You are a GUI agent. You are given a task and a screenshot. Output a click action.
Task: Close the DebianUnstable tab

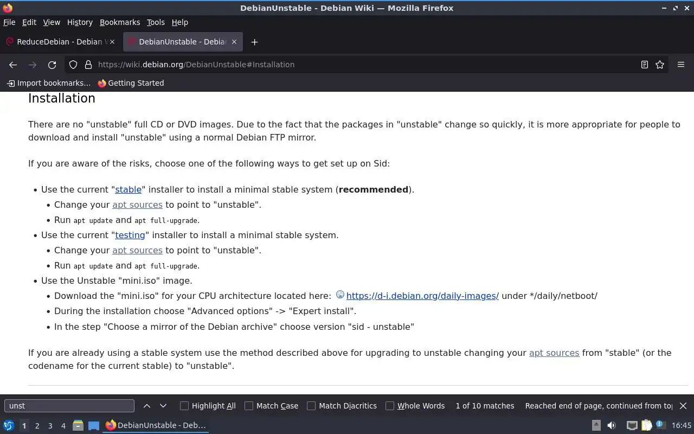pyautogui.click(x=234, y=42)
